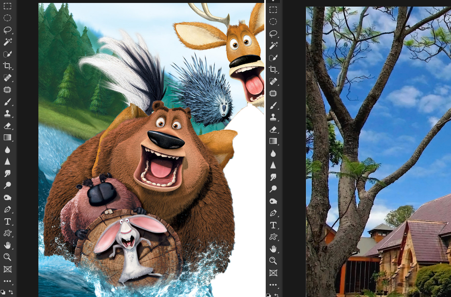Choose Horizontal Type tool beside cartoon image
Screen dimensions: 451x297
7,222
